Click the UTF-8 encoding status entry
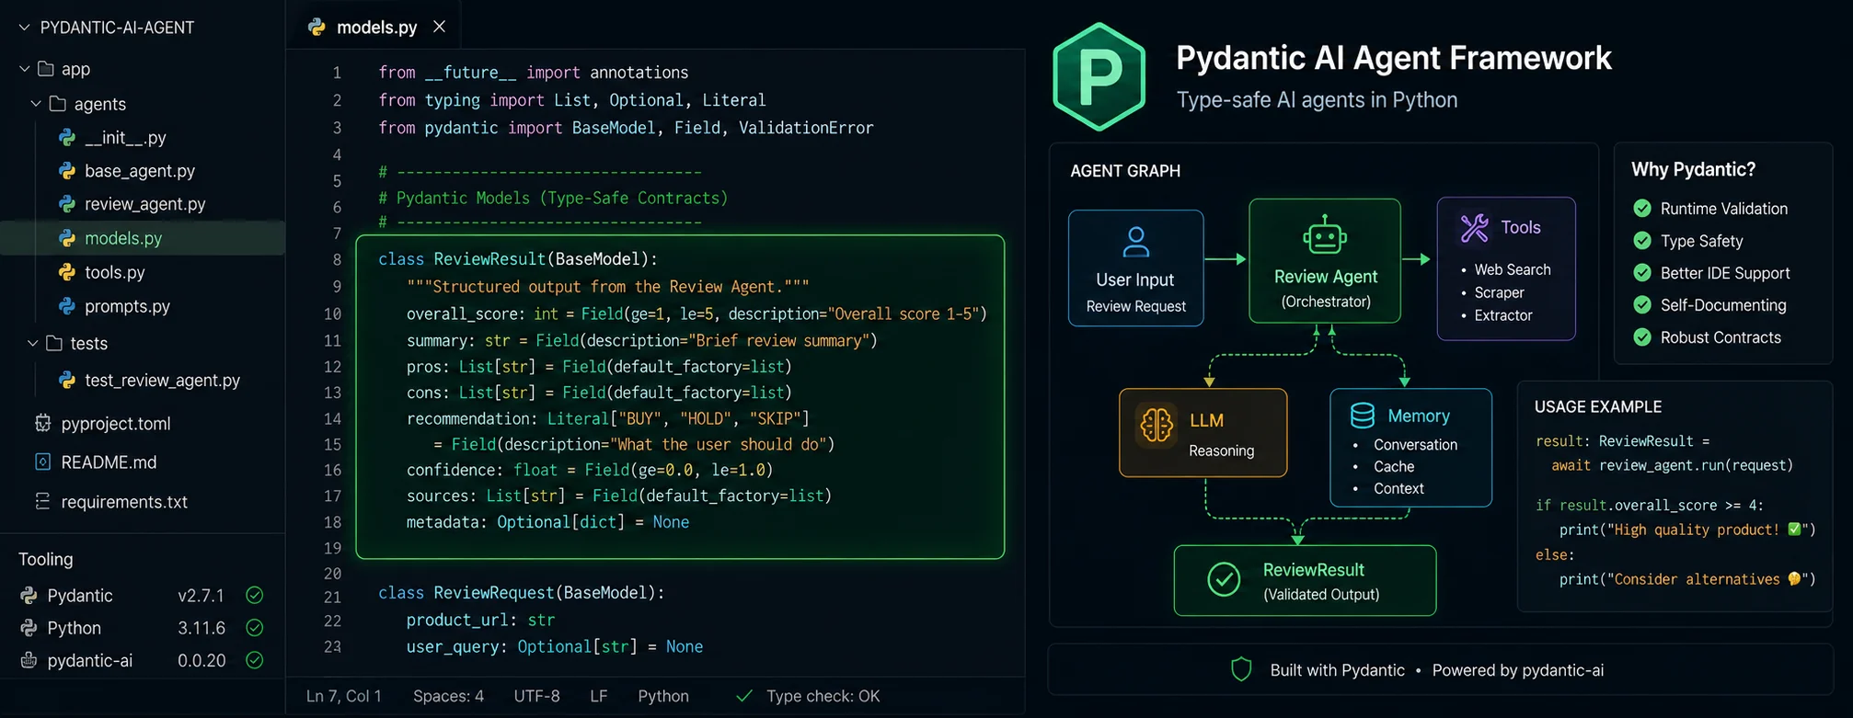 click(x=536, y=696)
